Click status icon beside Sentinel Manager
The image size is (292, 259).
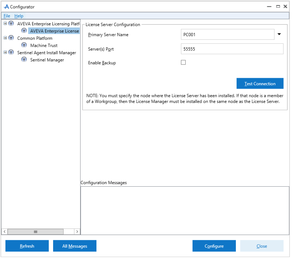pos(24,60)
